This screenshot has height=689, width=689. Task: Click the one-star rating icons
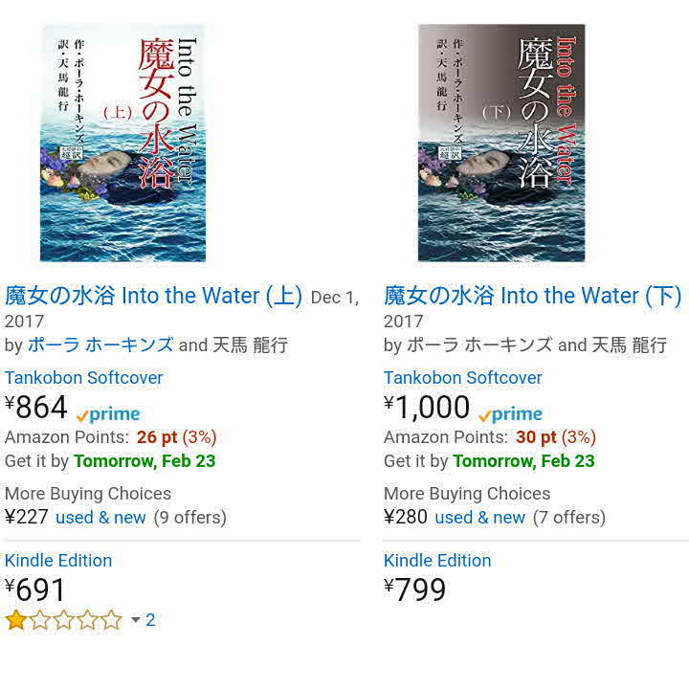[x=64, y=620]
